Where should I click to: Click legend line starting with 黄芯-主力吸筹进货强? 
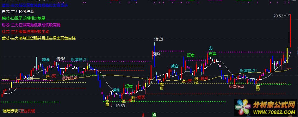[39, 38]
